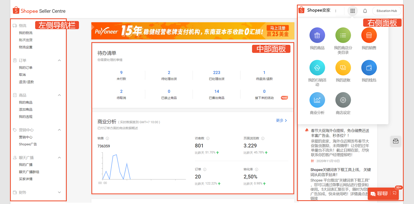Open 我的广播 in the sidebar
Screen dimensions: 414x204
[26, 165]
